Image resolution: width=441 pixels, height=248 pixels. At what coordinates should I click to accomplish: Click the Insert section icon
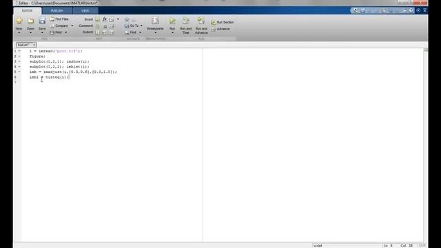tap(97, 19)
